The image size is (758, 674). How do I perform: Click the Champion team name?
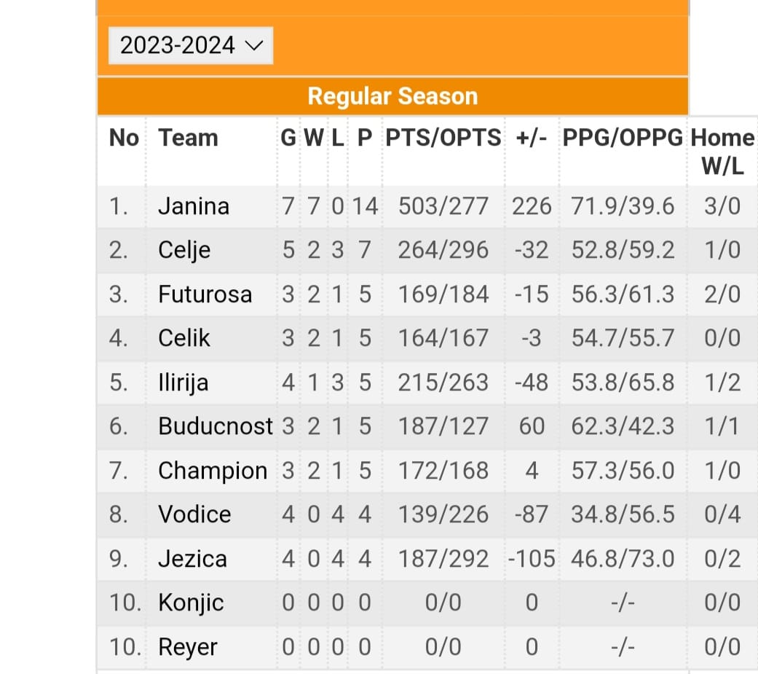pos(212,471)
